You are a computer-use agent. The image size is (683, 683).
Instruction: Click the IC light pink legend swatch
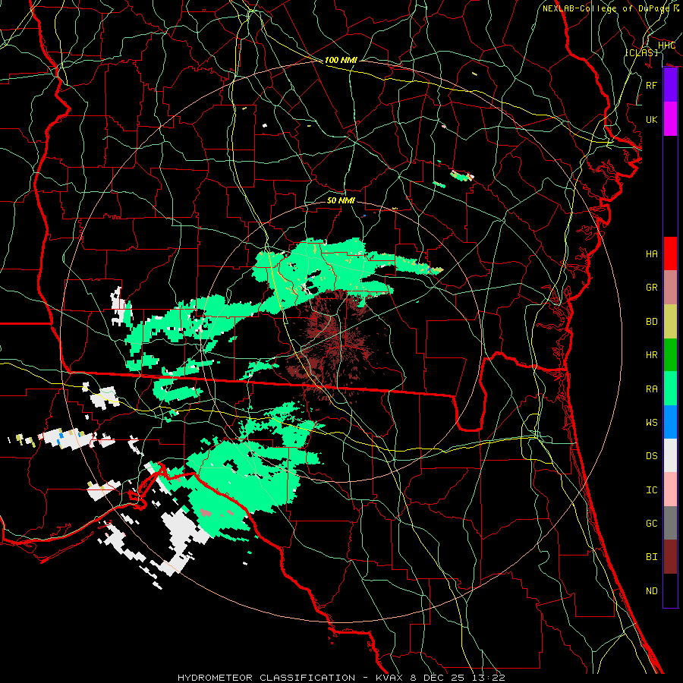pos(670,489)
